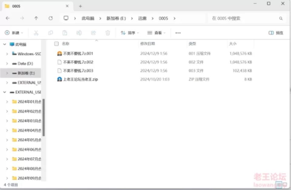Image resolution: width=291 pixels, height=190 pixels.
Task: Refresh the current folder view
Action: tap(51, 18)
